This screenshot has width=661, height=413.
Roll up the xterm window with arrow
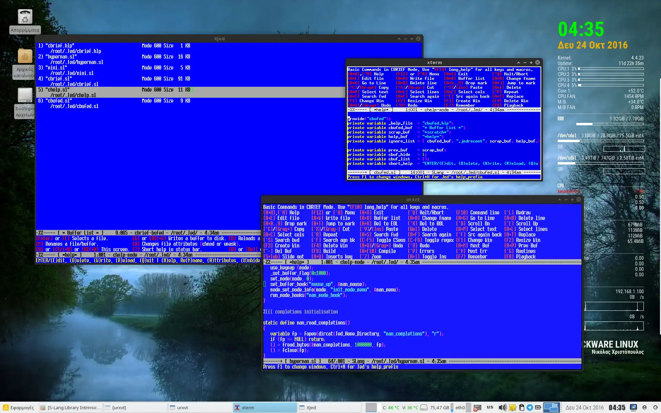click(x=518, y=63)
